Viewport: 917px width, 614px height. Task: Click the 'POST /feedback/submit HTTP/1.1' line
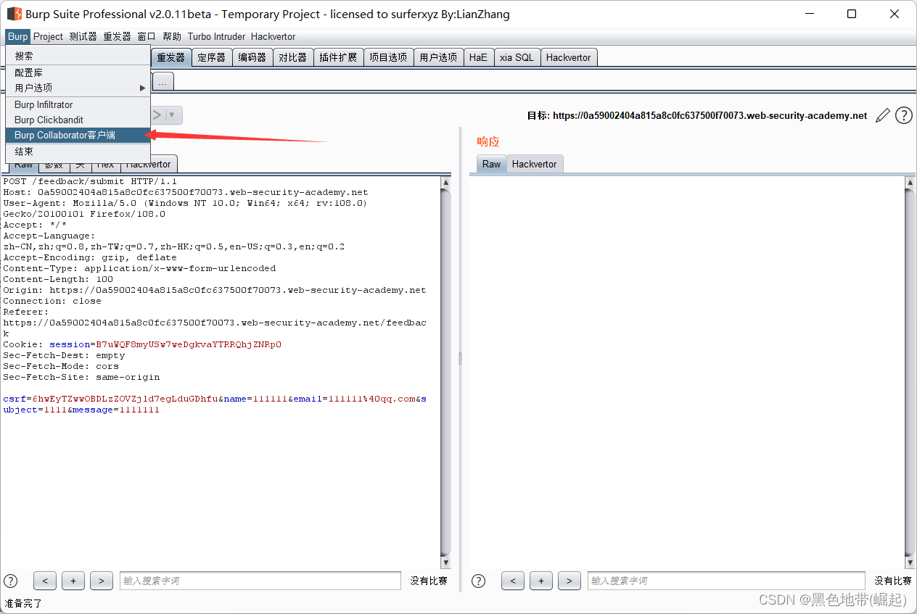pos(90,181)
